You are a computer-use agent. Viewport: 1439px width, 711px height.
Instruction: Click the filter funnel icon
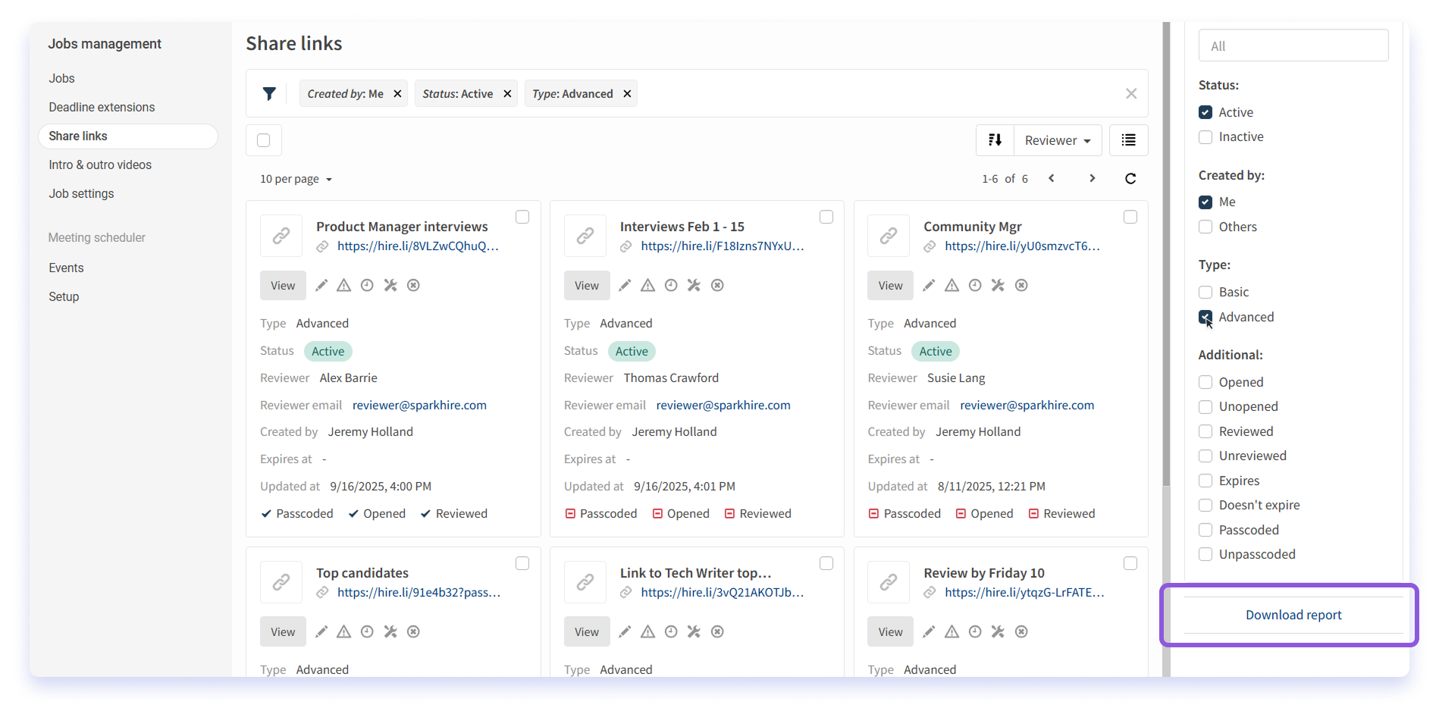[x=269, y=93]
